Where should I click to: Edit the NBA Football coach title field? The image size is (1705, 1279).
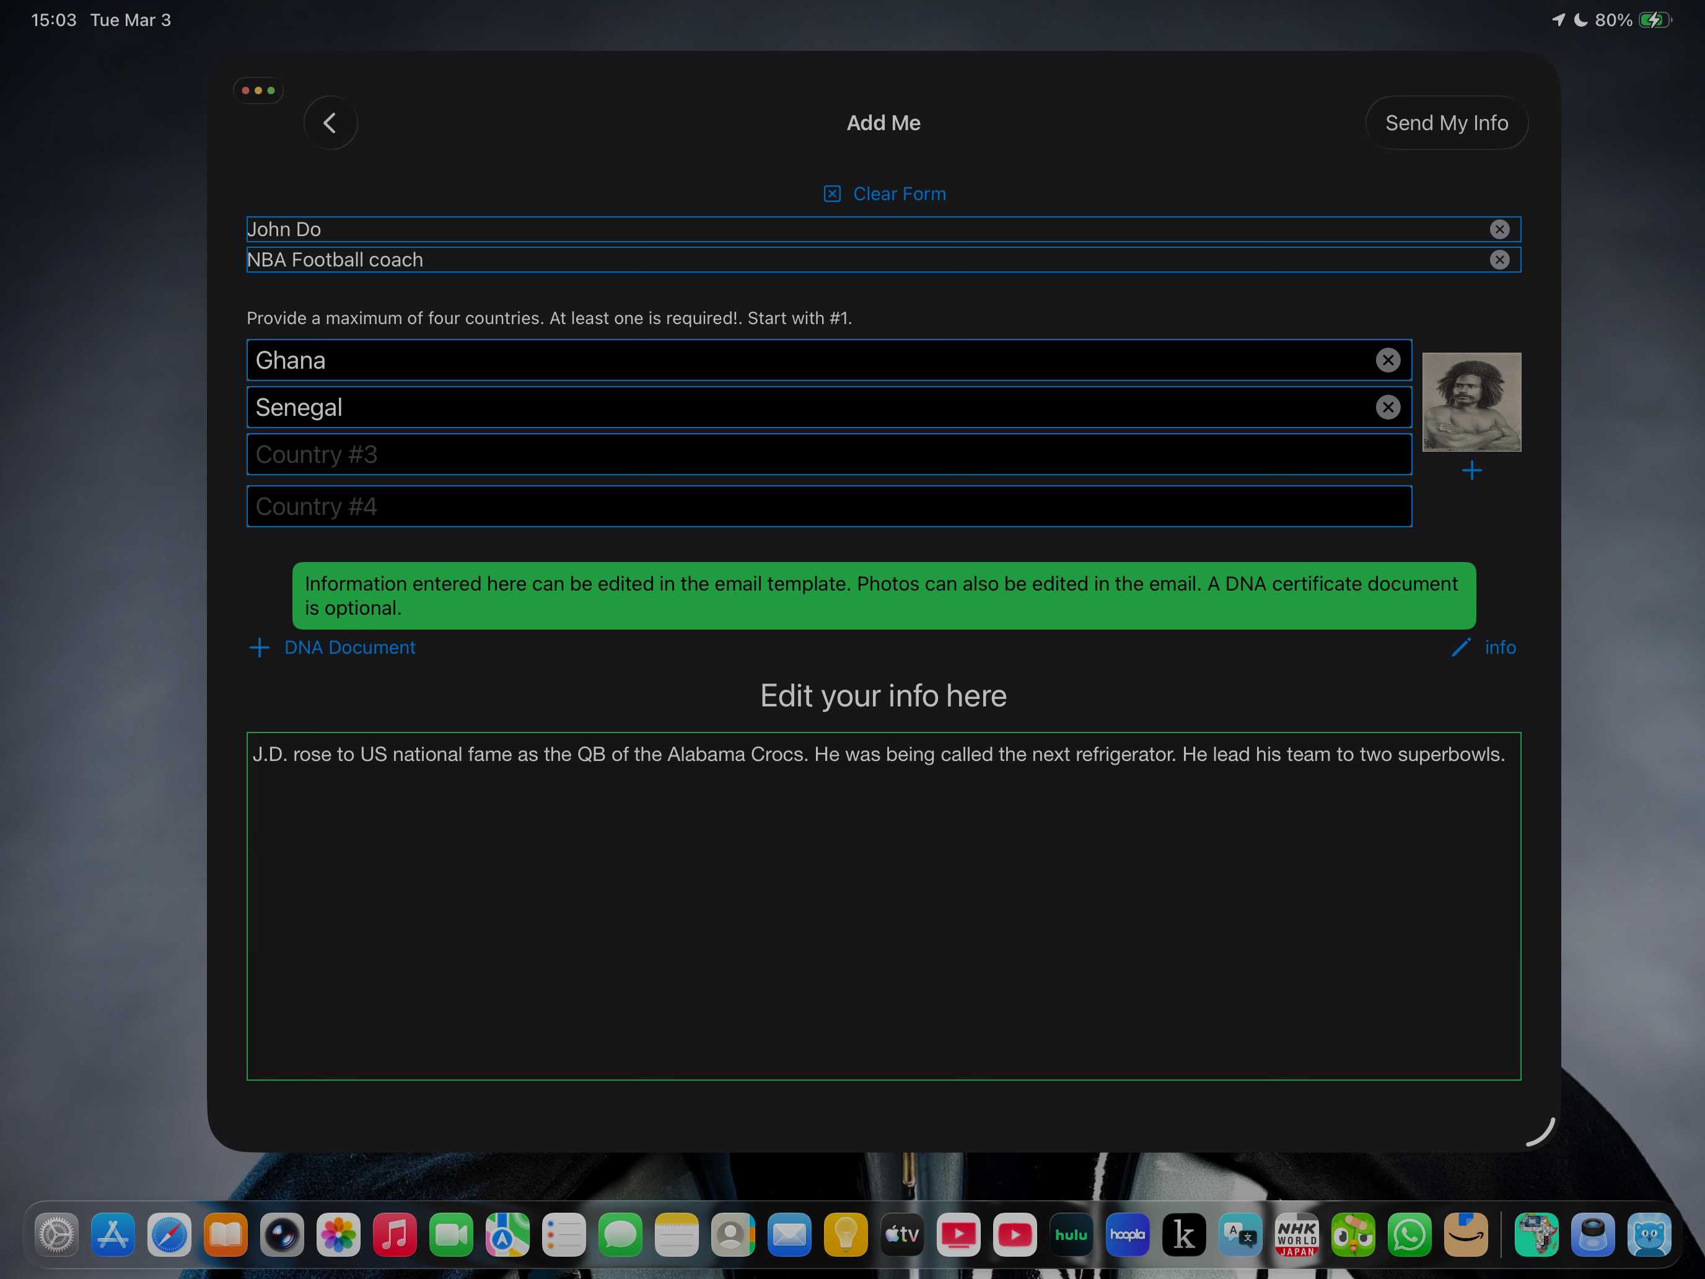(883, 260)
